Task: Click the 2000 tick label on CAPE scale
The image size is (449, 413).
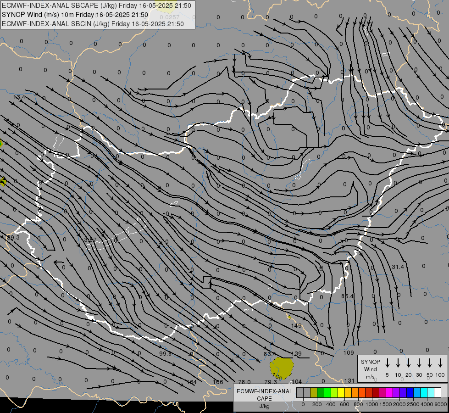Action: point(399,404)
